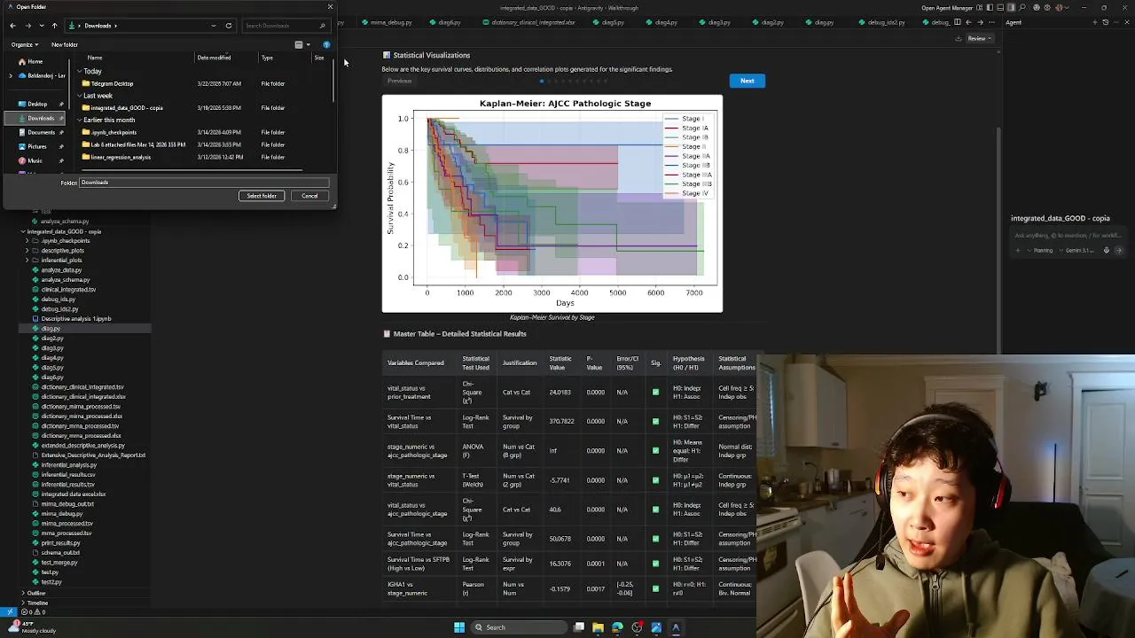Change view layout in Open Folder dialog
The width and height of the screenshot is (1135, 638).
click(299, 44)
